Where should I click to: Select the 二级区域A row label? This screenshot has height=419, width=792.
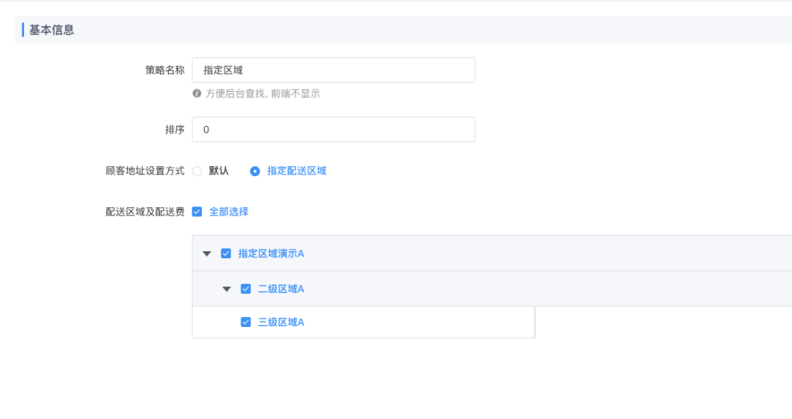coord(281,289)
